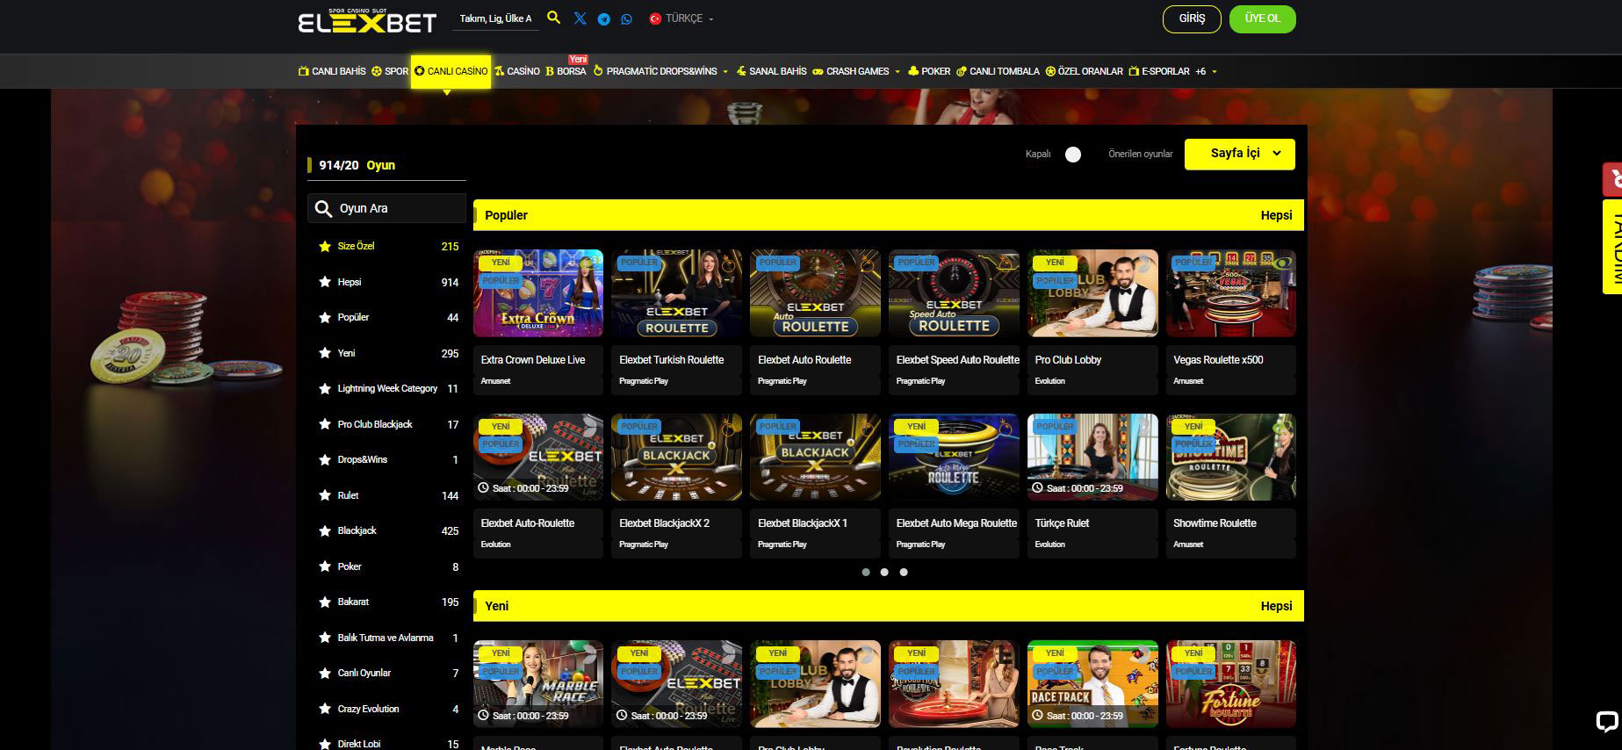This screenshot has width=1622, height=750.
Task: Go to third Popüler carousel page dot
Action: tap(904, 572)
